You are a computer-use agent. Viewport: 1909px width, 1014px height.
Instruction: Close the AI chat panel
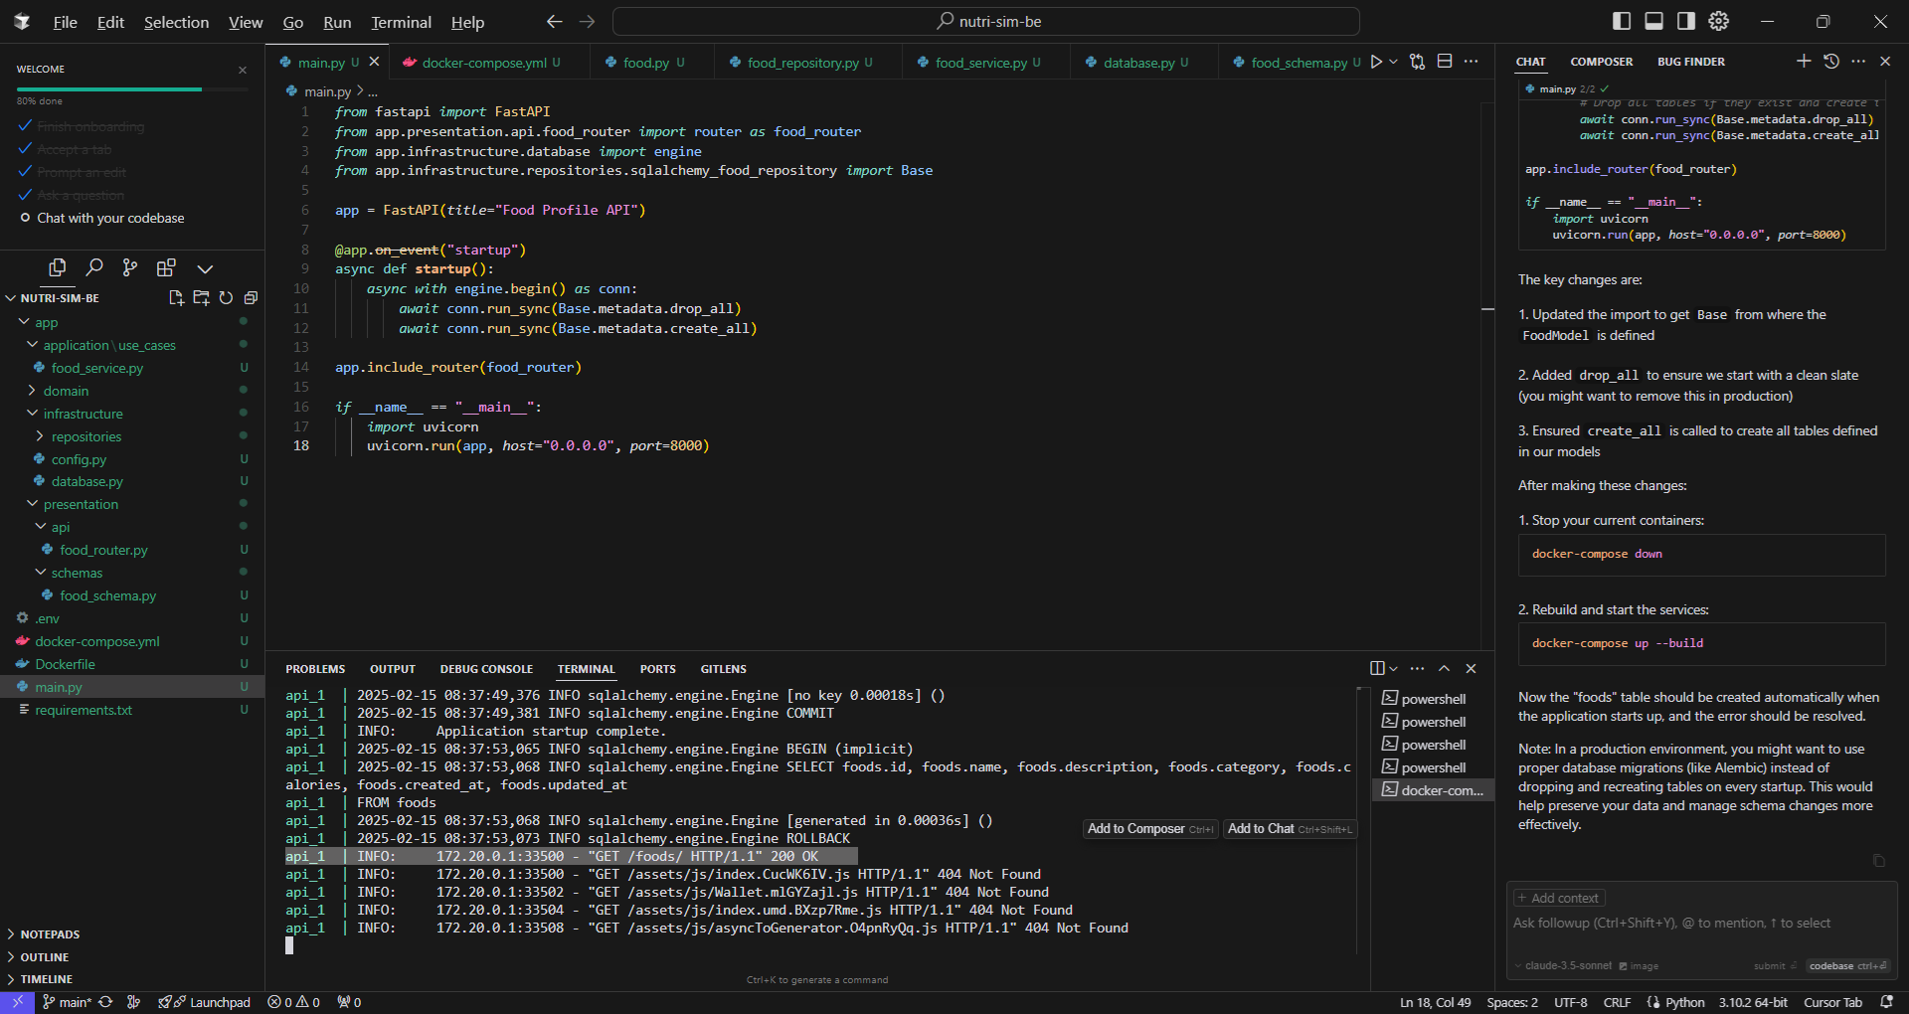[1885, 61]
